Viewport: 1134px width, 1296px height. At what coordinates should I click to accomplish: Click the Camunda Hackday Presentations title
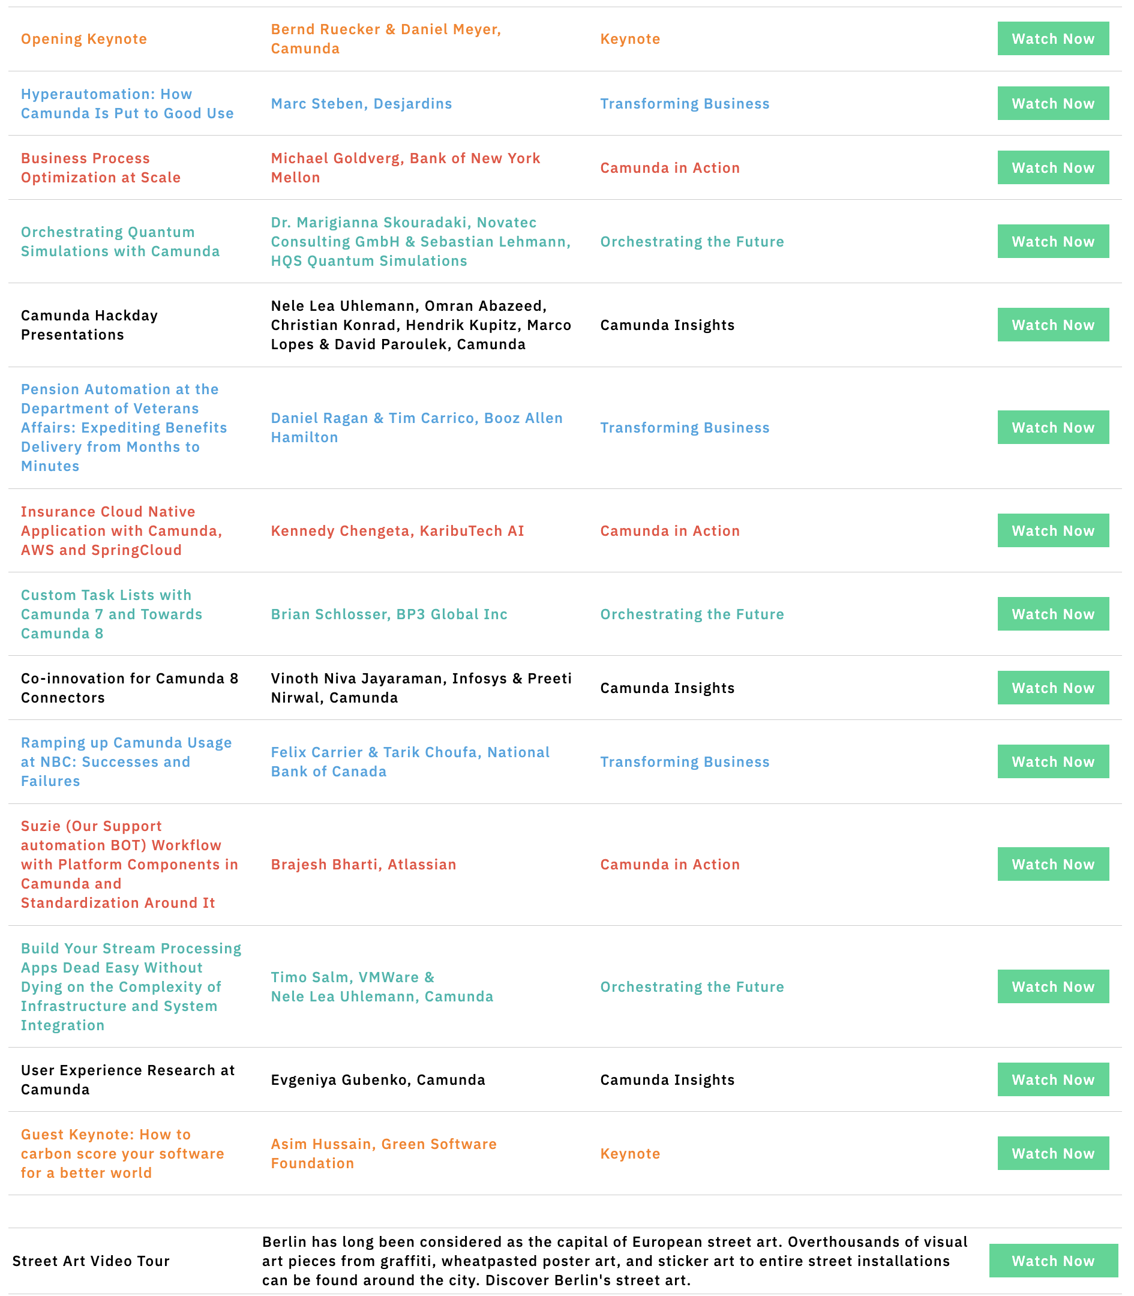(89, 325)
